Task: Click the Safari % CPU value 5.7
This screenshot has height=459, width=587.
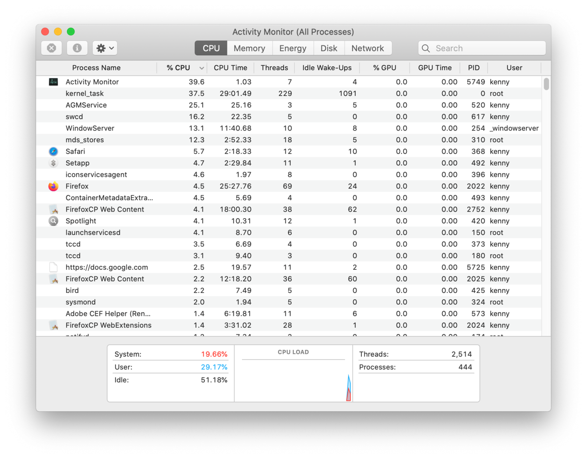Action: (x=199, y=152)
